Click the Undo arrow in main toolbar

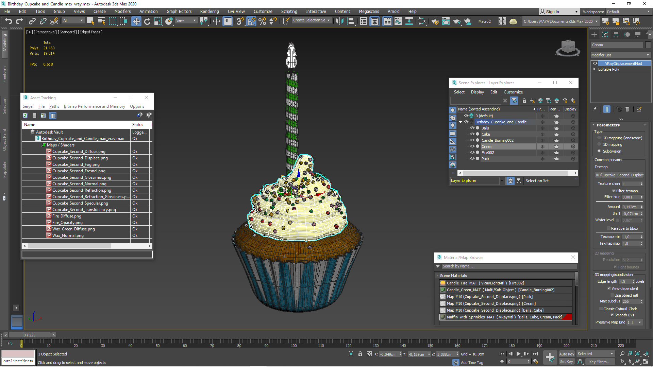pyautogui.click(x=8, y=21)
